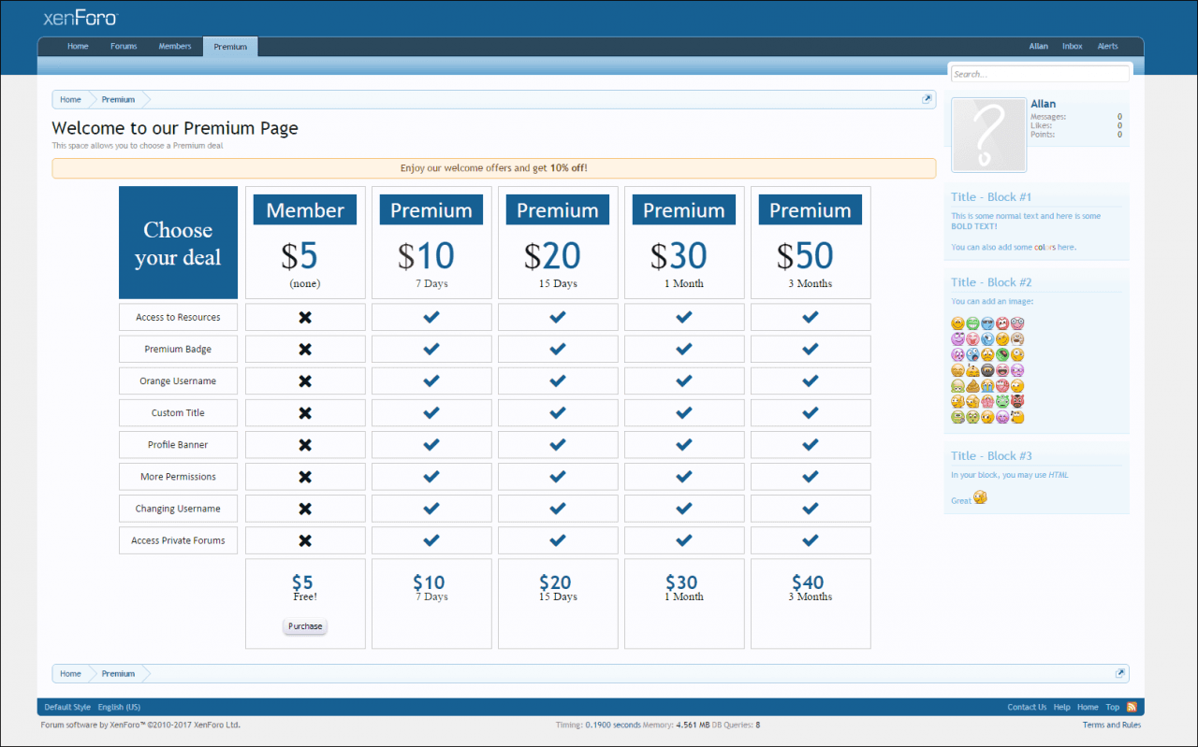Viewport: 1198px width, 747px height.
Task: Click the RSS feed icon in footer
Action: (x=1132, y=707)
